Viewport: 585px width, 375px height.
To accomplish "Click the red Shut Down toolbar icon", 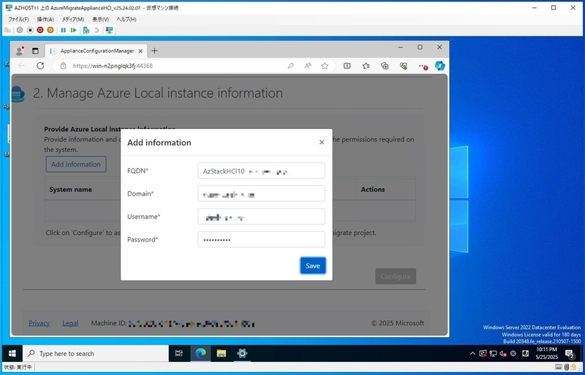I will point(40,30).
